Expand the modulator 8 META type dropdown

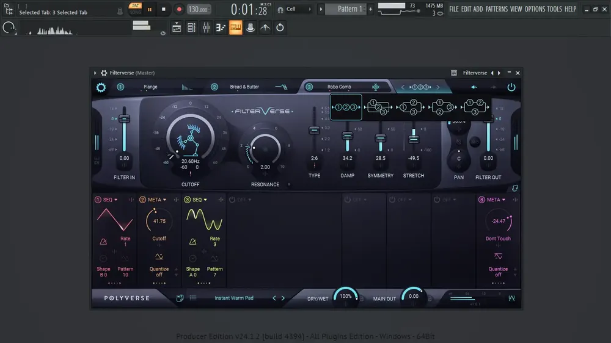[x=496, y=200]
